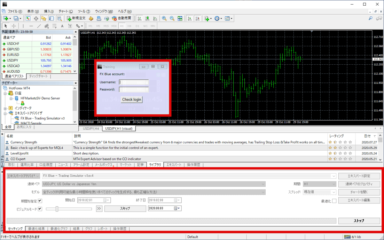
Task: Open the 期間 H1 dropdown in tester
Action: [319, 184]
